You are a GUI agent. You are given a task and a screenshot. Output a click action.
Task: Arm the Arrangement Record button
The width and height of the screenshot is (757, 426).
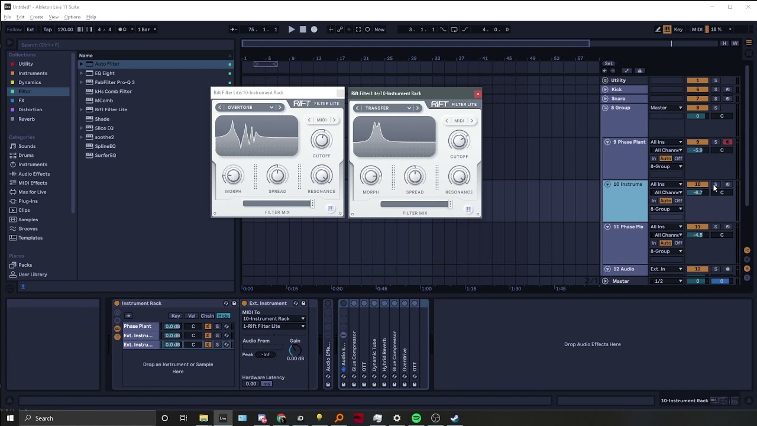click(314, 30)
